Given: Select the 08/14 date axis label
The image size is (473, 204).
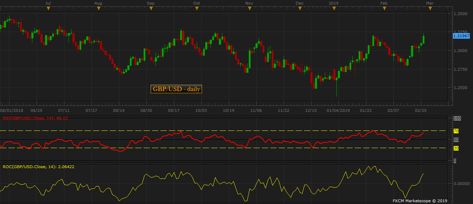Looking at the screenshot, I should (x=119, y=110).
